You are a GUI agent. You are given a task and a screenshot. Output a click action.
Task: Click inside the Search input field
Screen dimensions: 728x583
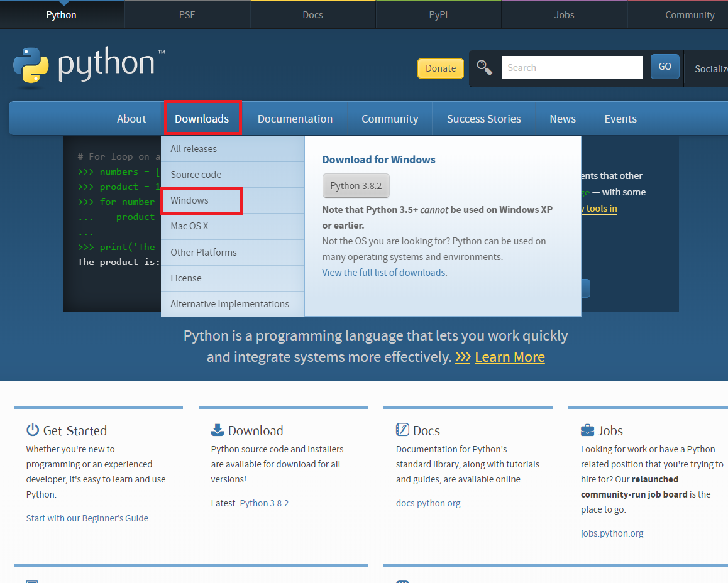coord(573,68)
